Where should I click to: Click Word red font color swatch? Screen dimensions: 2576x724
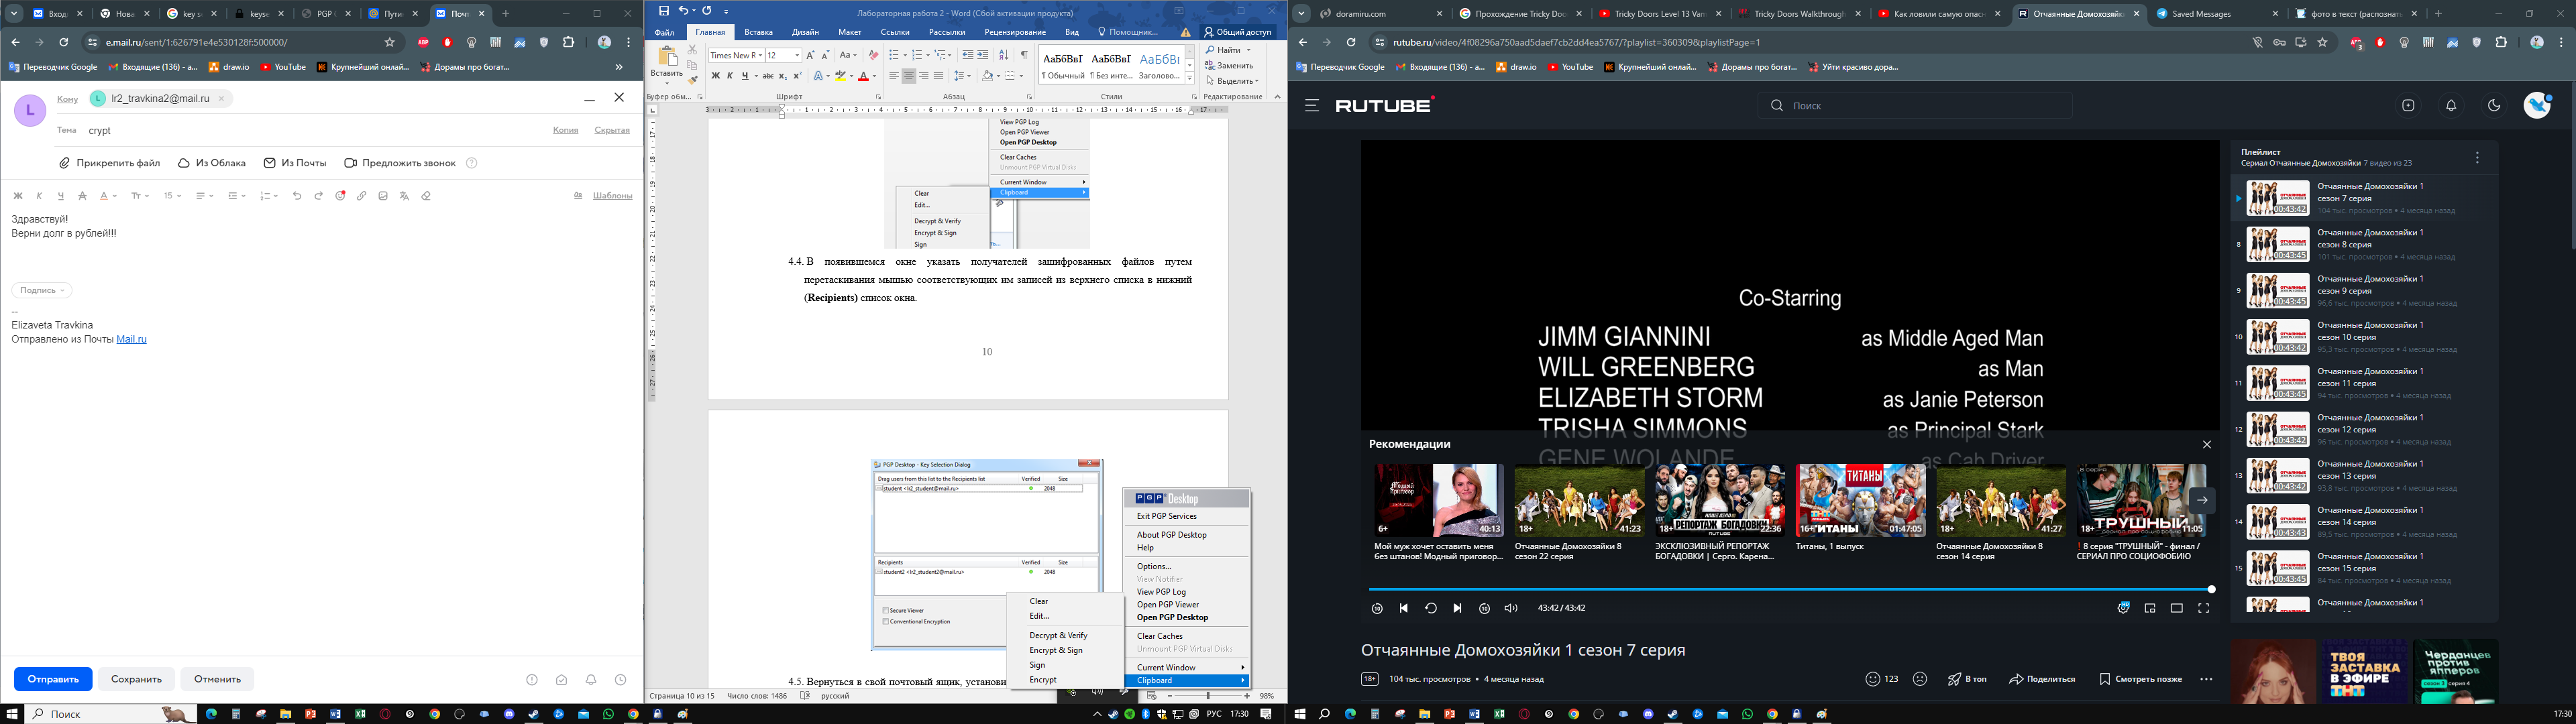(864, 76)
